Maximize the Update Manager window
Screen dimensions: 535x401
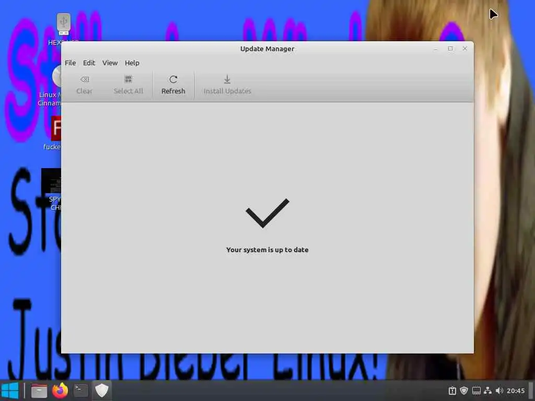pyautogui.click(x=450, y=49)
